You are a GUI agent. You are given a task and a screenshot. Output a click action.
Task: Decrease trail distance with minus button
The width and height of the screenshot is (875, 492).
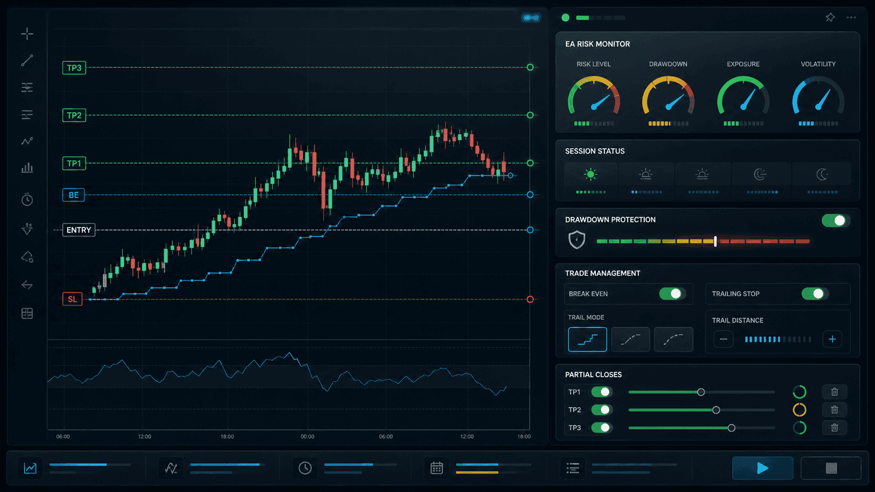724,339
